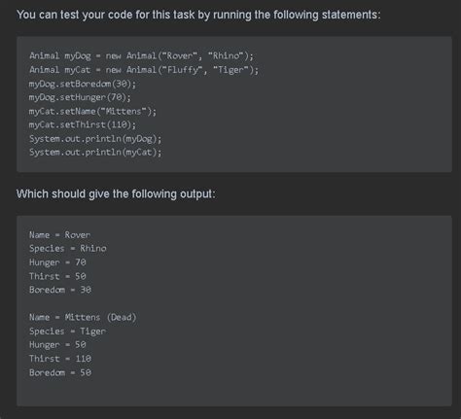Click the 'Animal myCat = new Animal' code line
This screenshot has width=461, height=419.
(144, 70)
